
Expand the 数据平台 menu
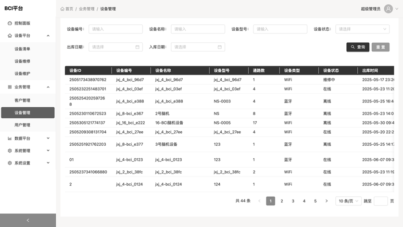pos(27,138)
